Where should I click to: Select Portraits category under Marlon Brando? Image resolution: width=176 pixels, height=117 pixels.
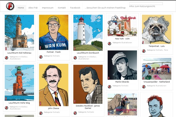[125, 86]
